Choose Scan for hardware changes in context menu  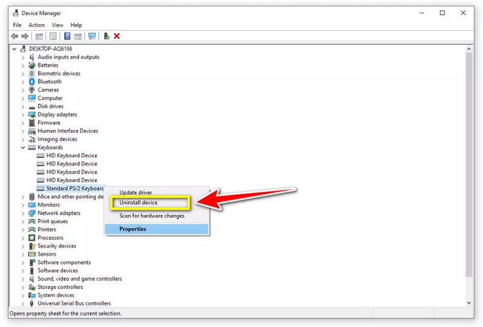(x=157, y=216)
